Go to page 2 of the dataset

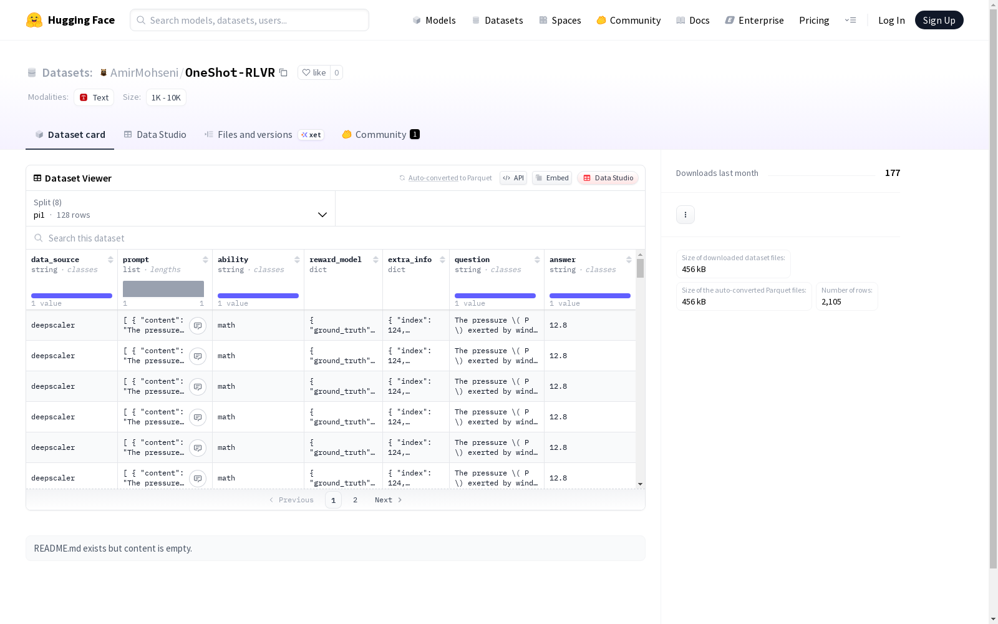point(356,500)
